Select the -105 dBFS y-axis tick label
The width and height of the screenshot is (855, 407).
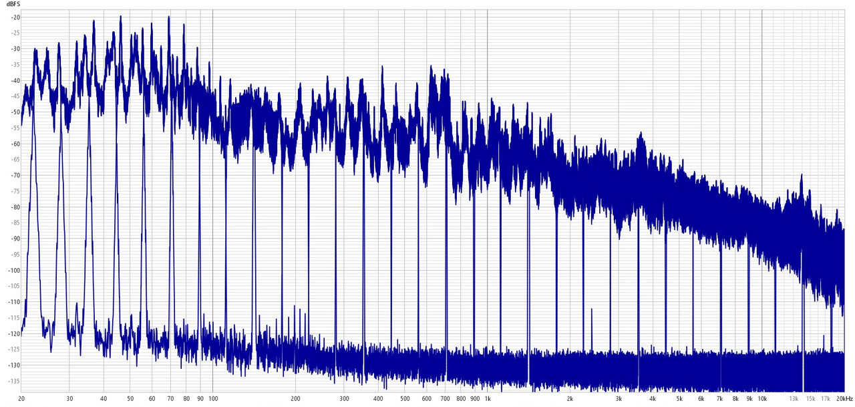[x=14, y=286]
